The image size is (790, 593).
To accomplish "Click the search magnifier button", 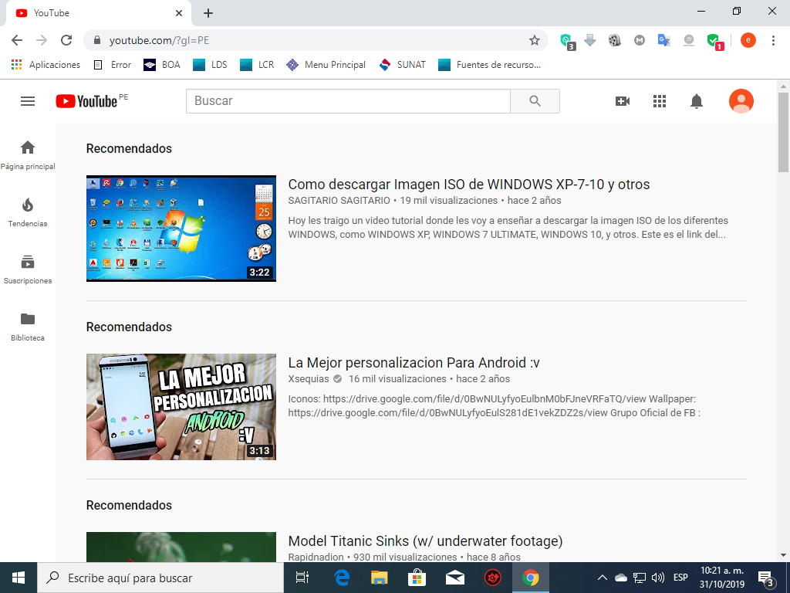I will pyautogui.click(x=535, y=101).
